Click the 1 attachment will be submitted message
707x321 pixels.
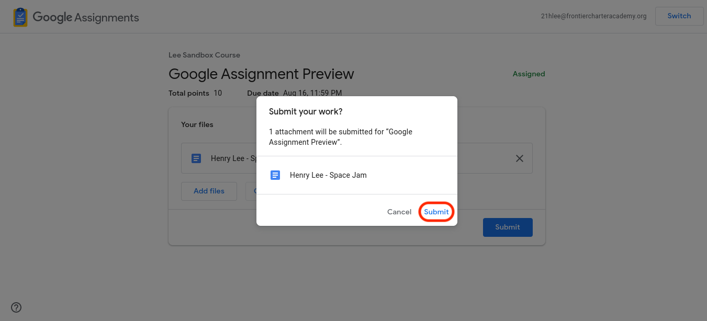click(341, 137)
